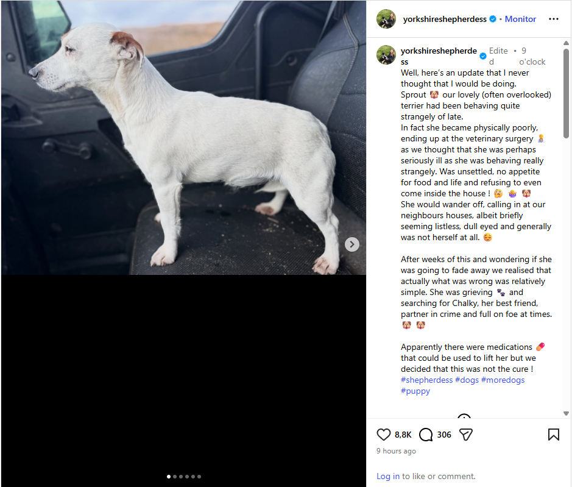Share post using paper plane icon
The image size is (572, 487).
pos(466,435)
